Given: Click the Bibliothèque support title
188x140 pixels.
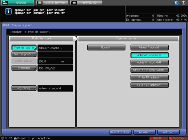Looking at the screenshot, I should point(18,25).
